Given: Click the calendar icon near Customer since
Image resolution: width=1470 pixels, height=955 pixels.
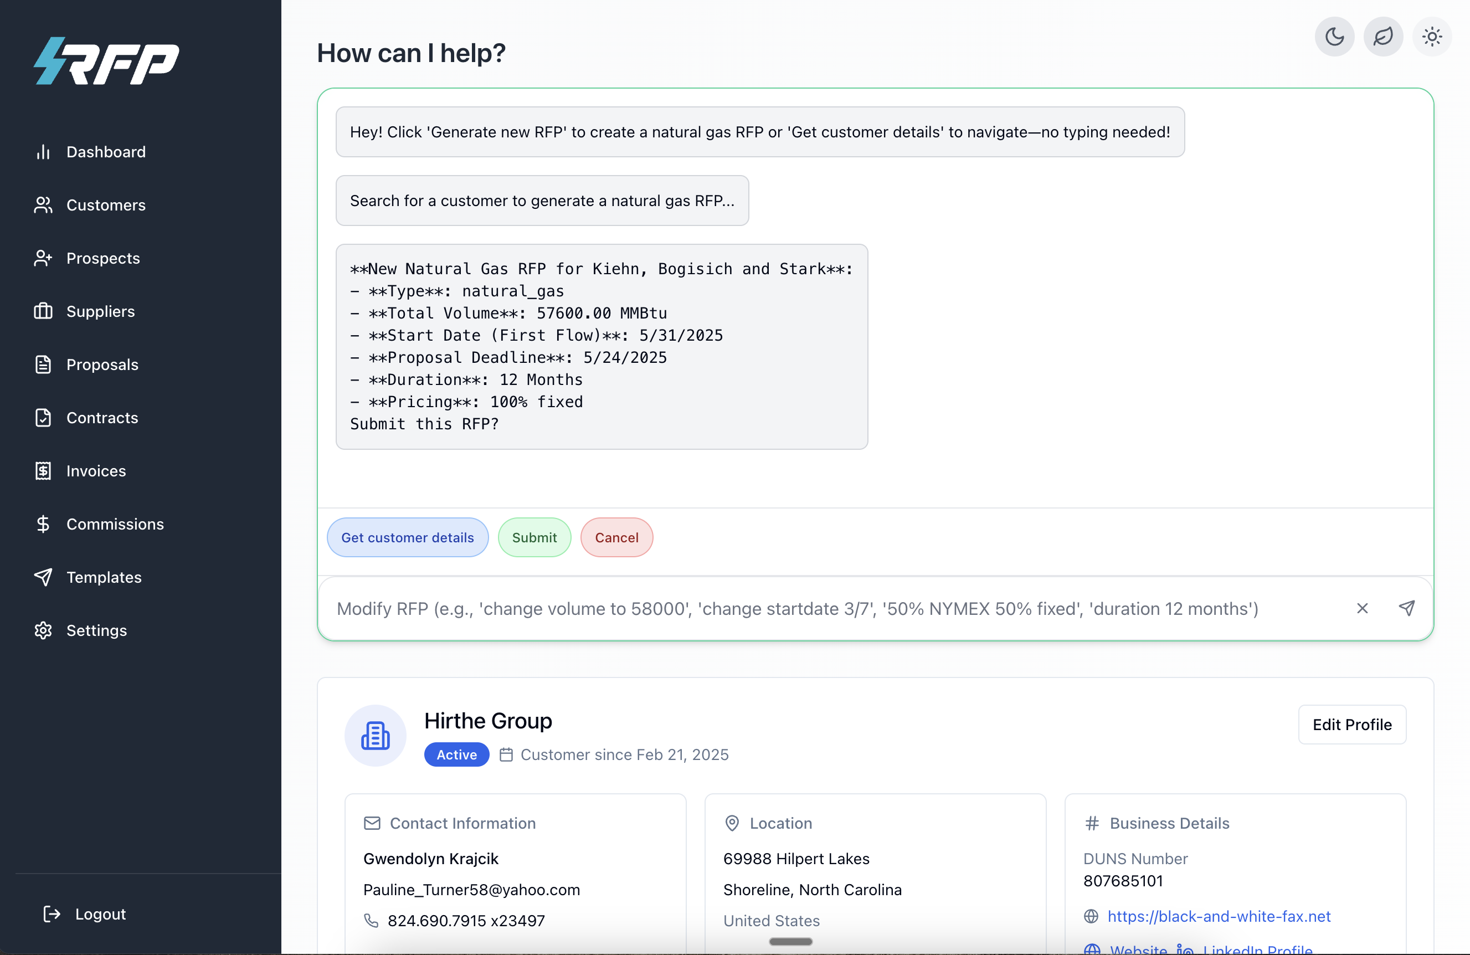Looking at the screenshot, I should coord(506,754).
